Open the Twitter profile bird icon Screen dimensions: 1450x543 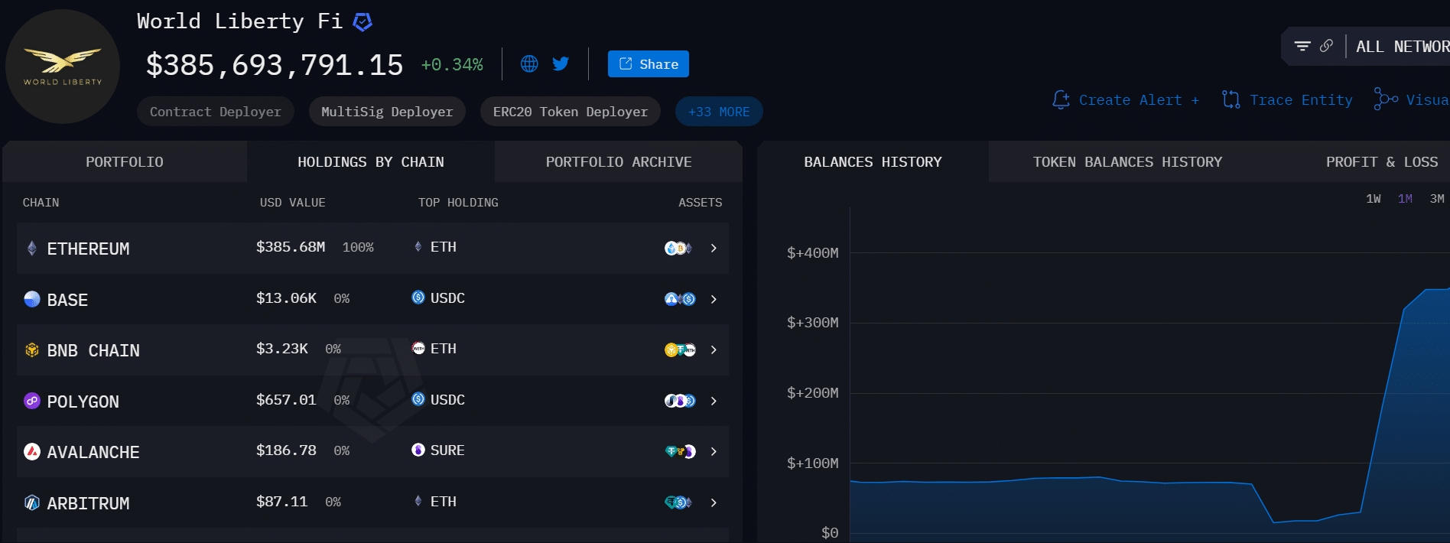[x=561, y=64]
